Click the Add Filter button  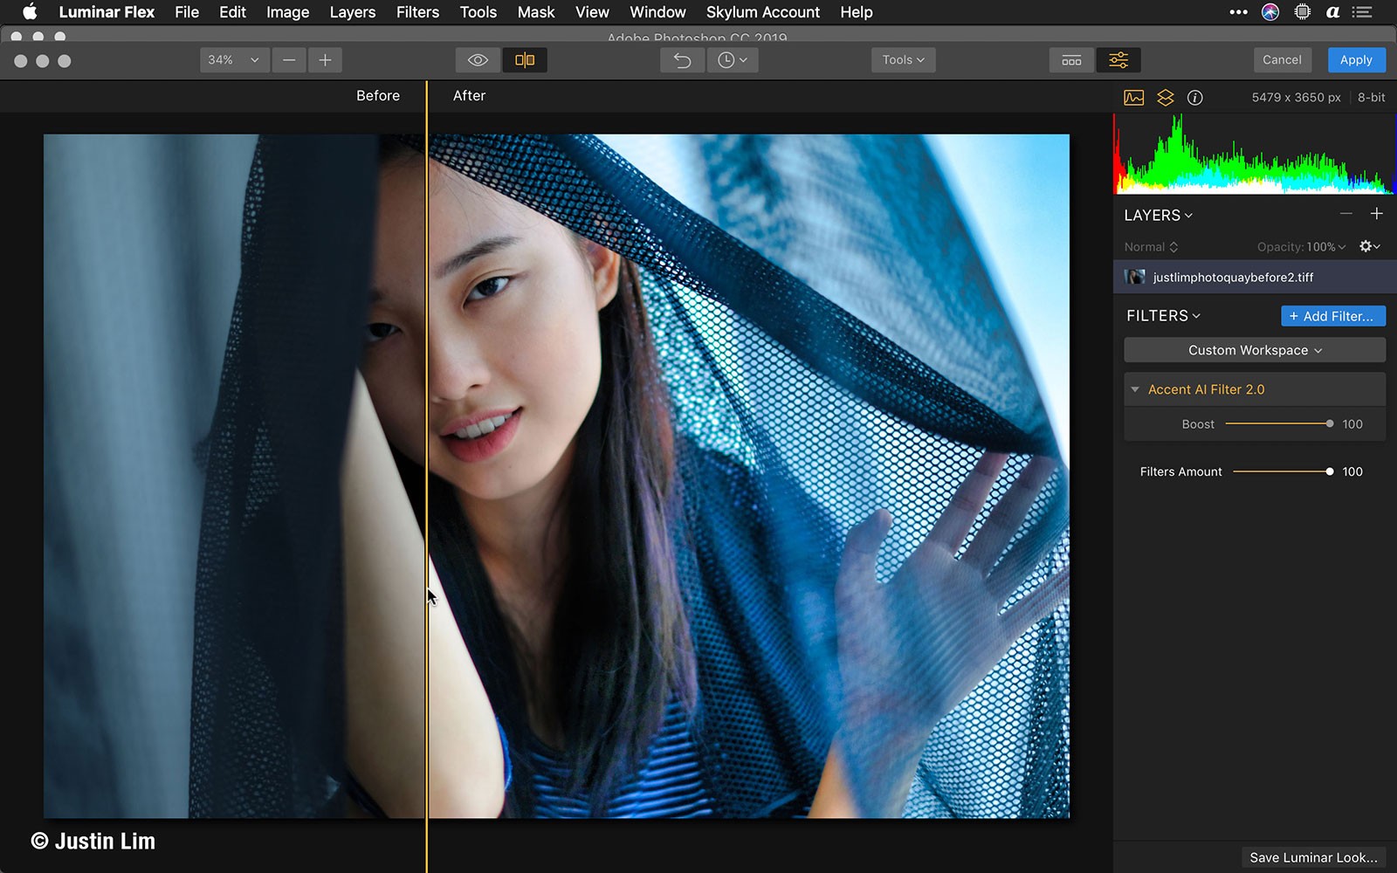click(1332, 316)
